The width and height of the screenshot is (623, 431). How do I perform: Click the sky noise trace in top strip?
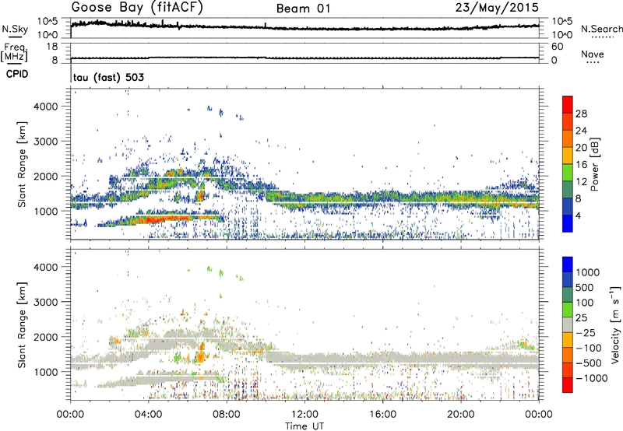pyautogui.click(x=304, y=28)
